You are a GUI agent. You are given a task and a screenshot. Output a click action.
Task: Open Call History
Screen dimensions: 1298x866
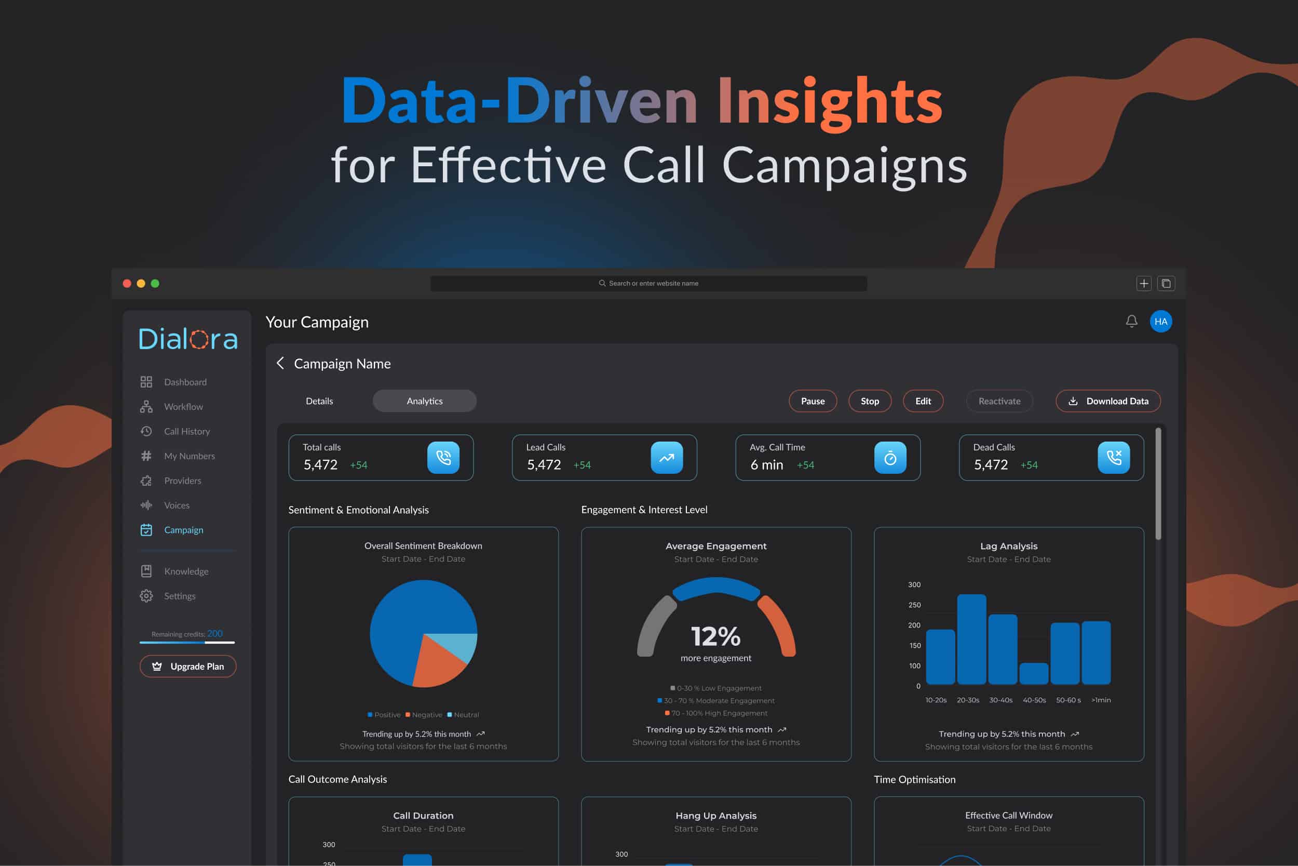(186, 431)
